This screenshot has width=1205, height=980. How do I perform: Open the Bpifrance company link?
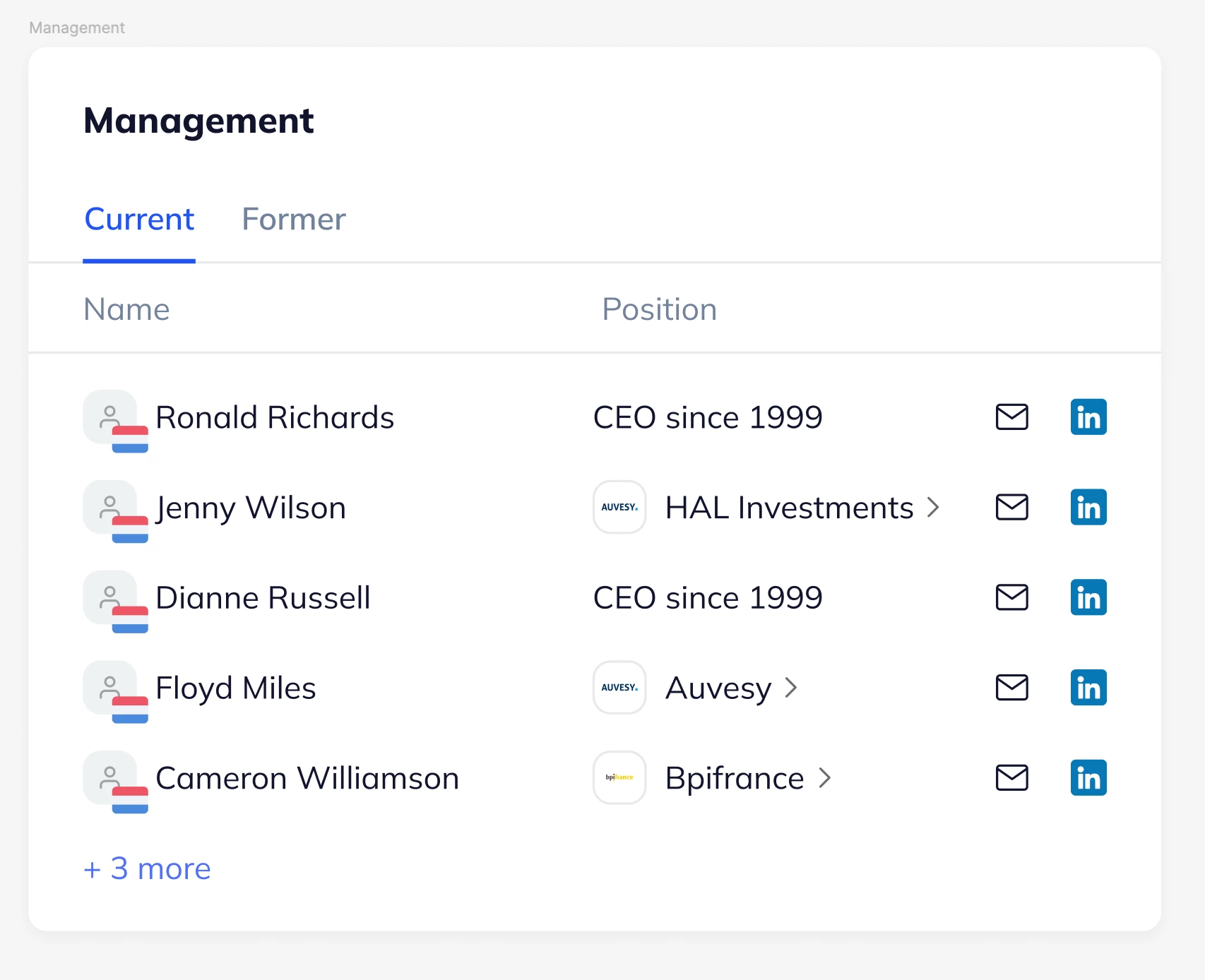click(x=735, y=778)
